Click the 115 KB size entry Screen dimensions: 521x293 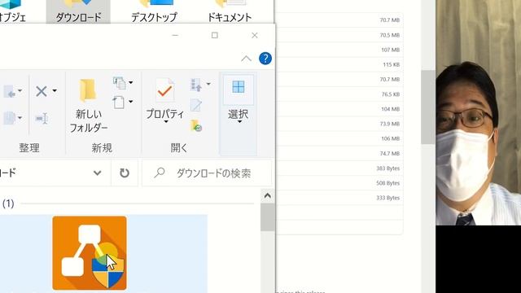pos(391,65)
